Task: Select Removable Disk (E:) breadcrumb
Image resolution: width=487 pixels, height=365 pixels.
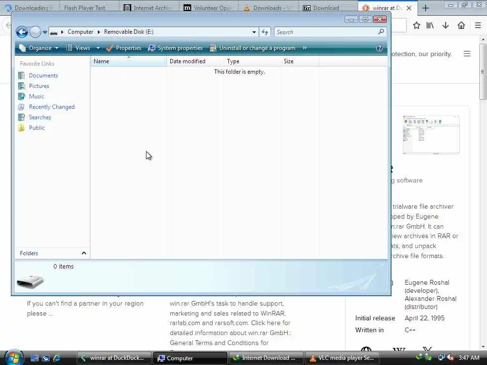Action: 128,32
